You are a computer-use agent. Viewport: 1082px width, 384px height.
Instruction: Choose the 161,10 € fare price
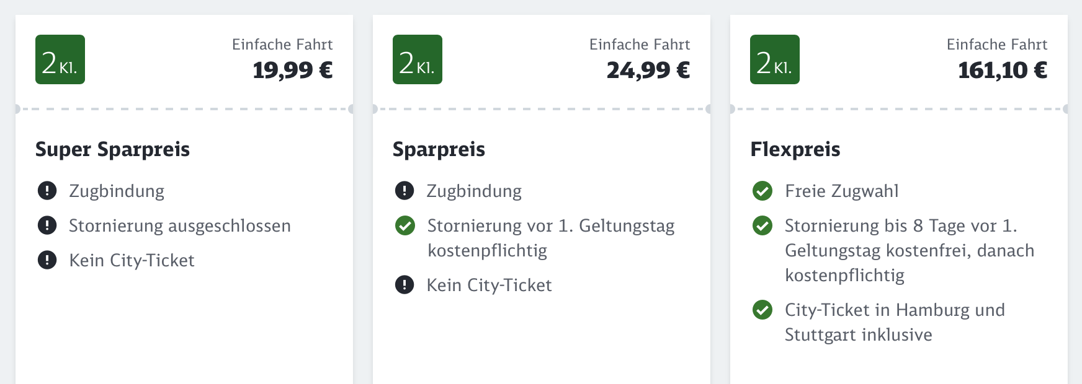click(x=1003, y=70)
